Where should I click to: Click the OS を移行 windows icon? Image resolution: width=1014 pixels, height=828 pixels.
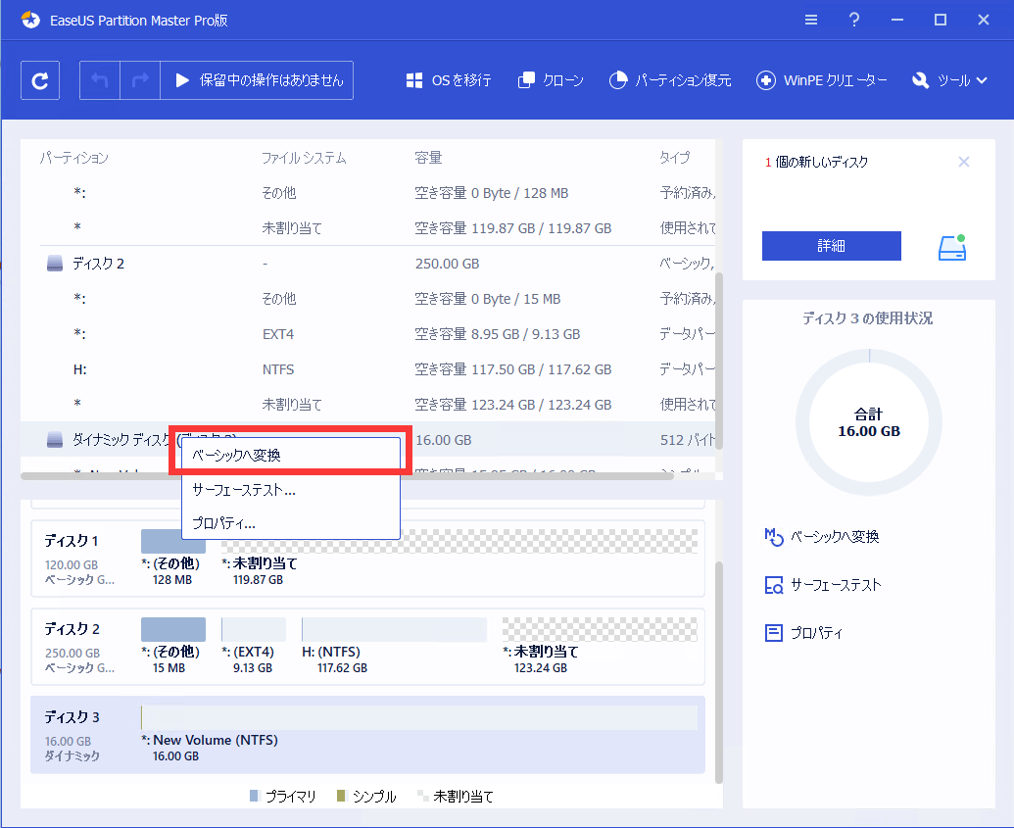(413, 80)
